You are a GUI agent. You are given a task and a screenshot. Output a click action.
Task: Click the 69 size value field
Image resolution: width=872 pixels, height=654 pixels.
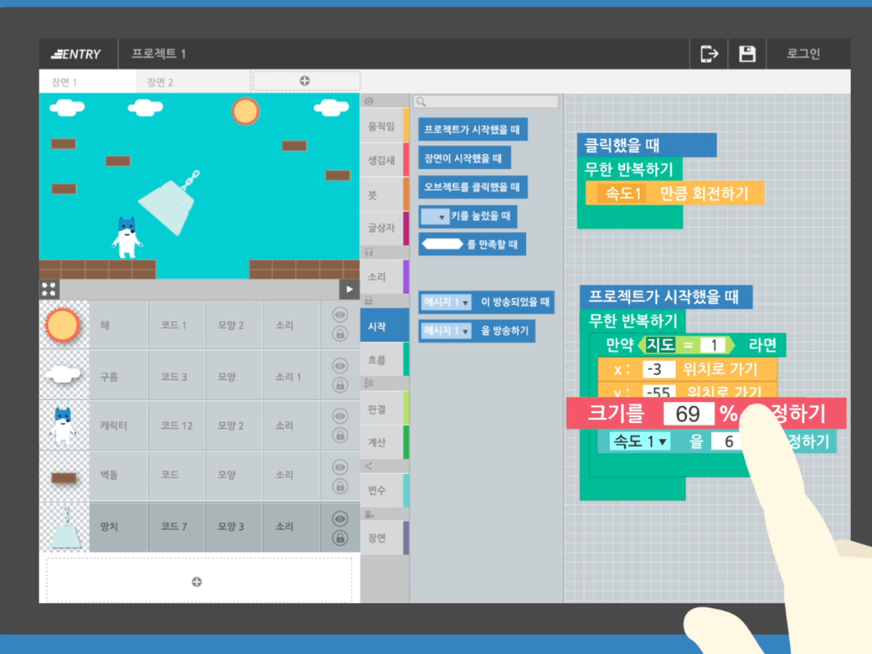690,413
